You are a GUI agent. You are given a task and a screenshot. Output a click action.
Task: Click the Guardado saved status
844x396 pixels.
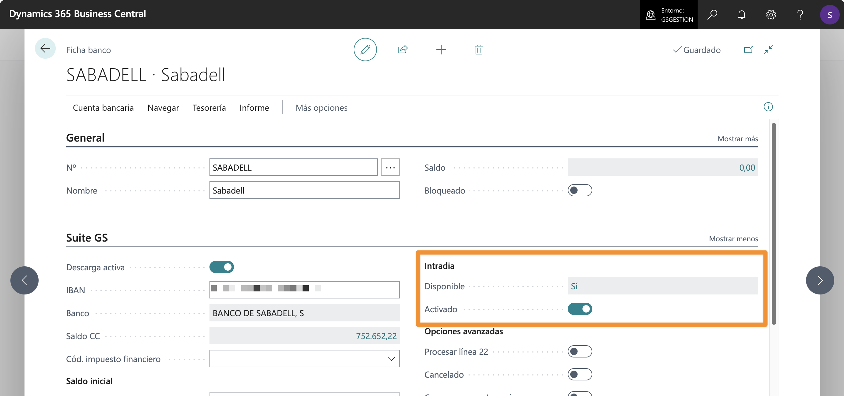697,50
